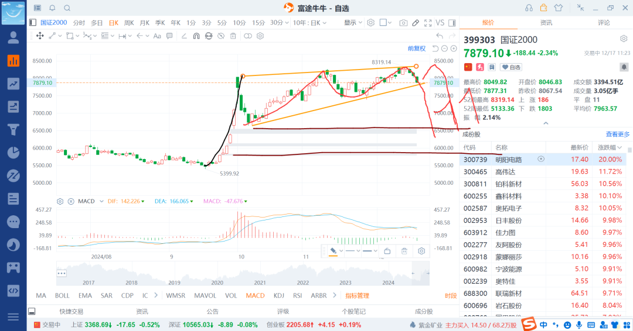Toggle 自选 heart favorite button
Screen dimensions: 633x331
511,67
